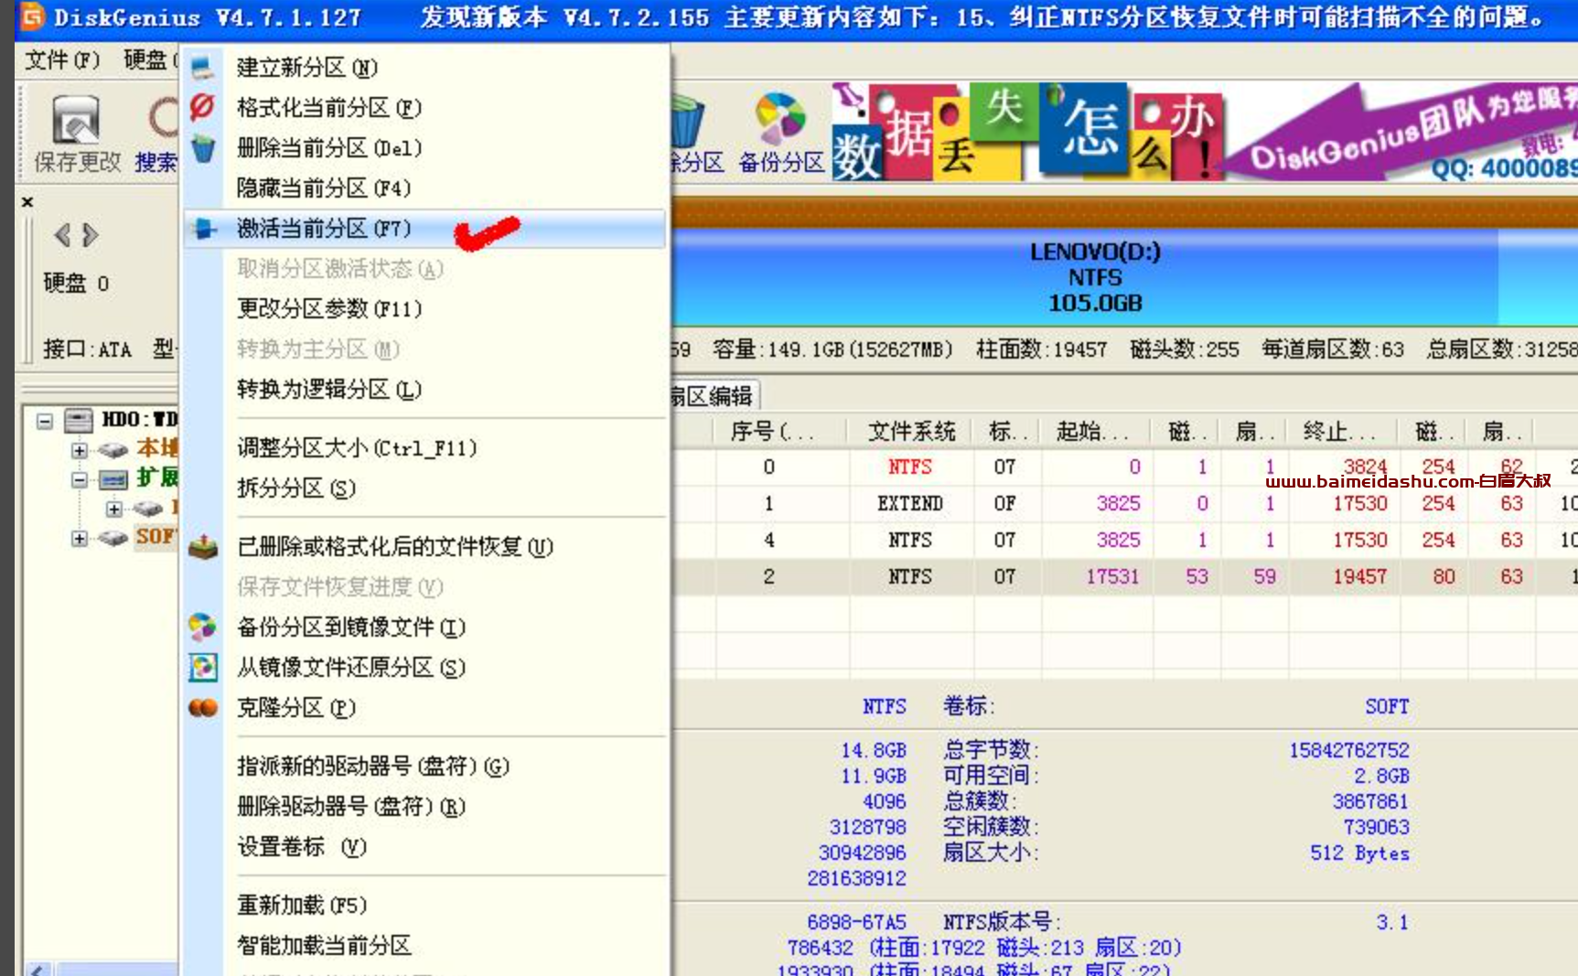Click the next disk right arrow

pos(90,235)
